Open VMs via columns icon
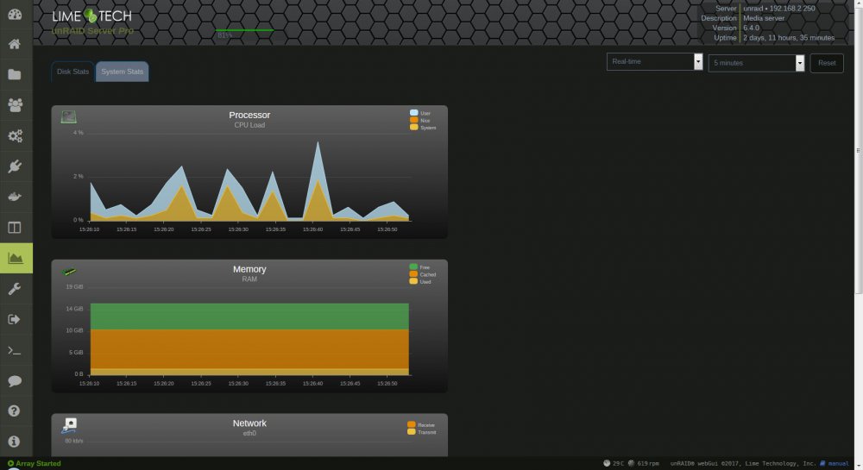Image resolution: width=863 pixels, height=470 pixels. 15,228
